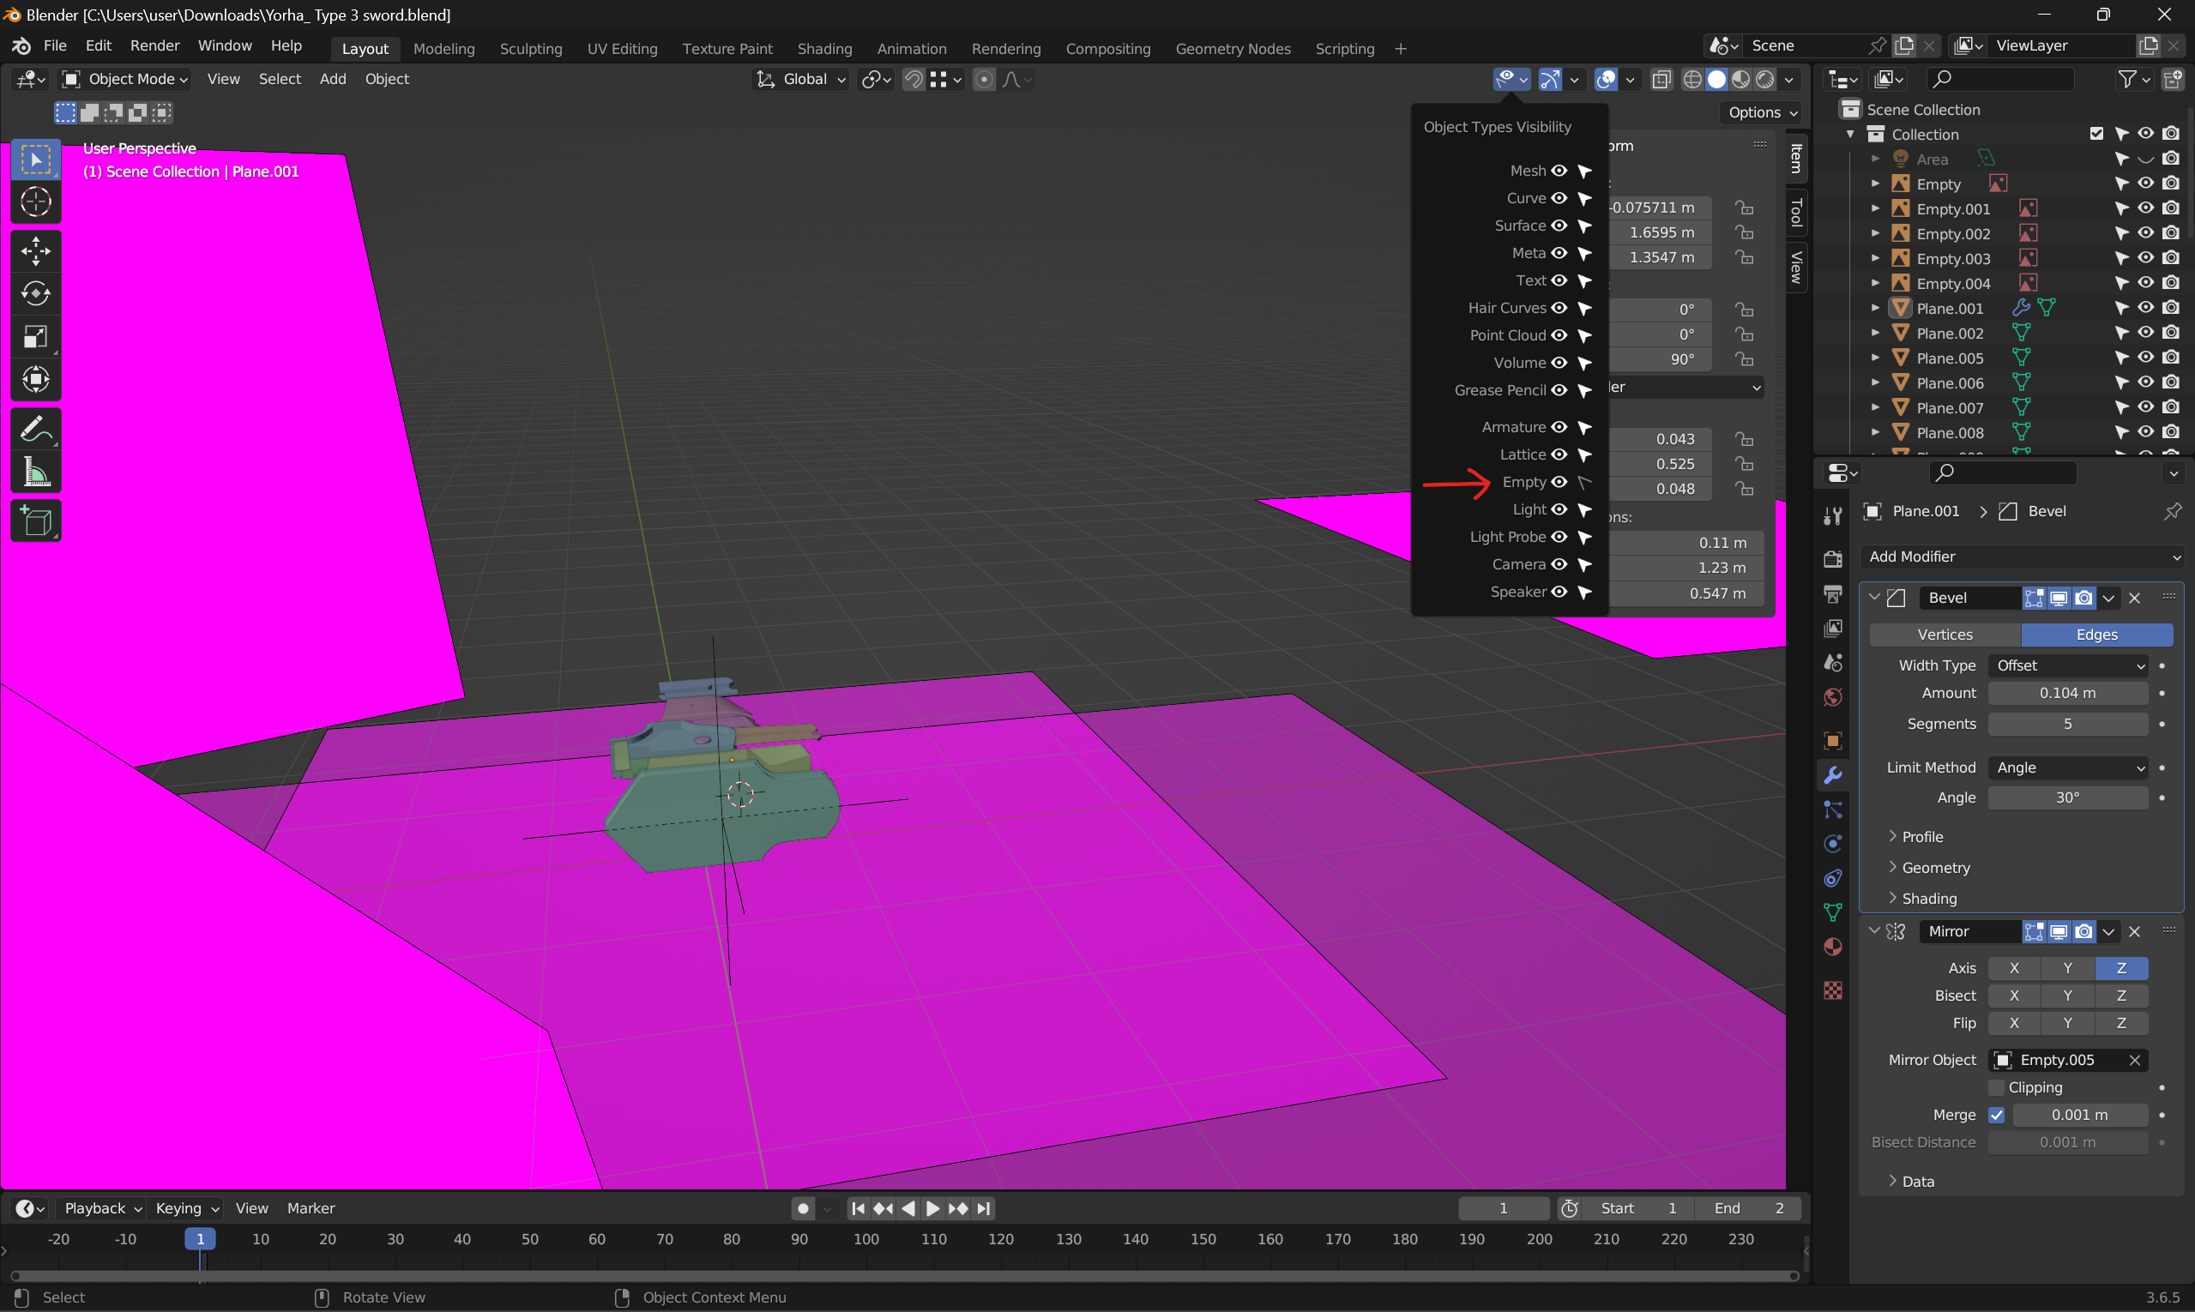Screen dimensions: 2195x1312
Task: Adjust the Bevel Segments value field
Action: coord(2068,724)
